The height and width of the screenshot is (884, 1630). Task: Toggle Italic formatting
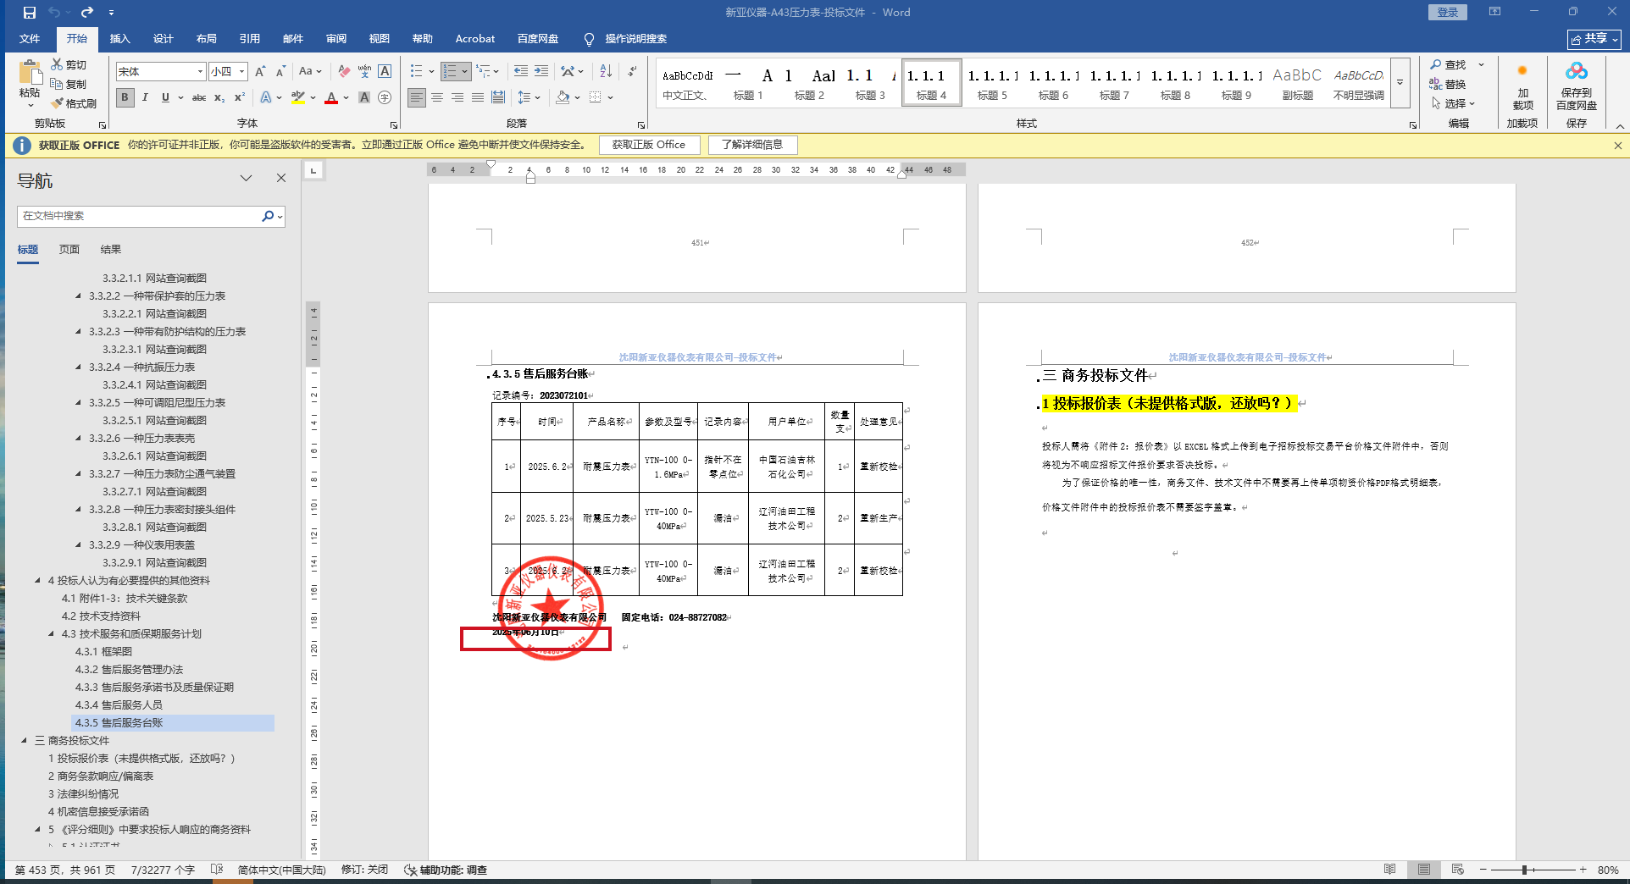pos(145,97)
